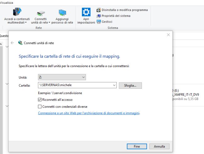Open the Connessione a un sito Web link
The image size is (204, 154).
(89, 113)
